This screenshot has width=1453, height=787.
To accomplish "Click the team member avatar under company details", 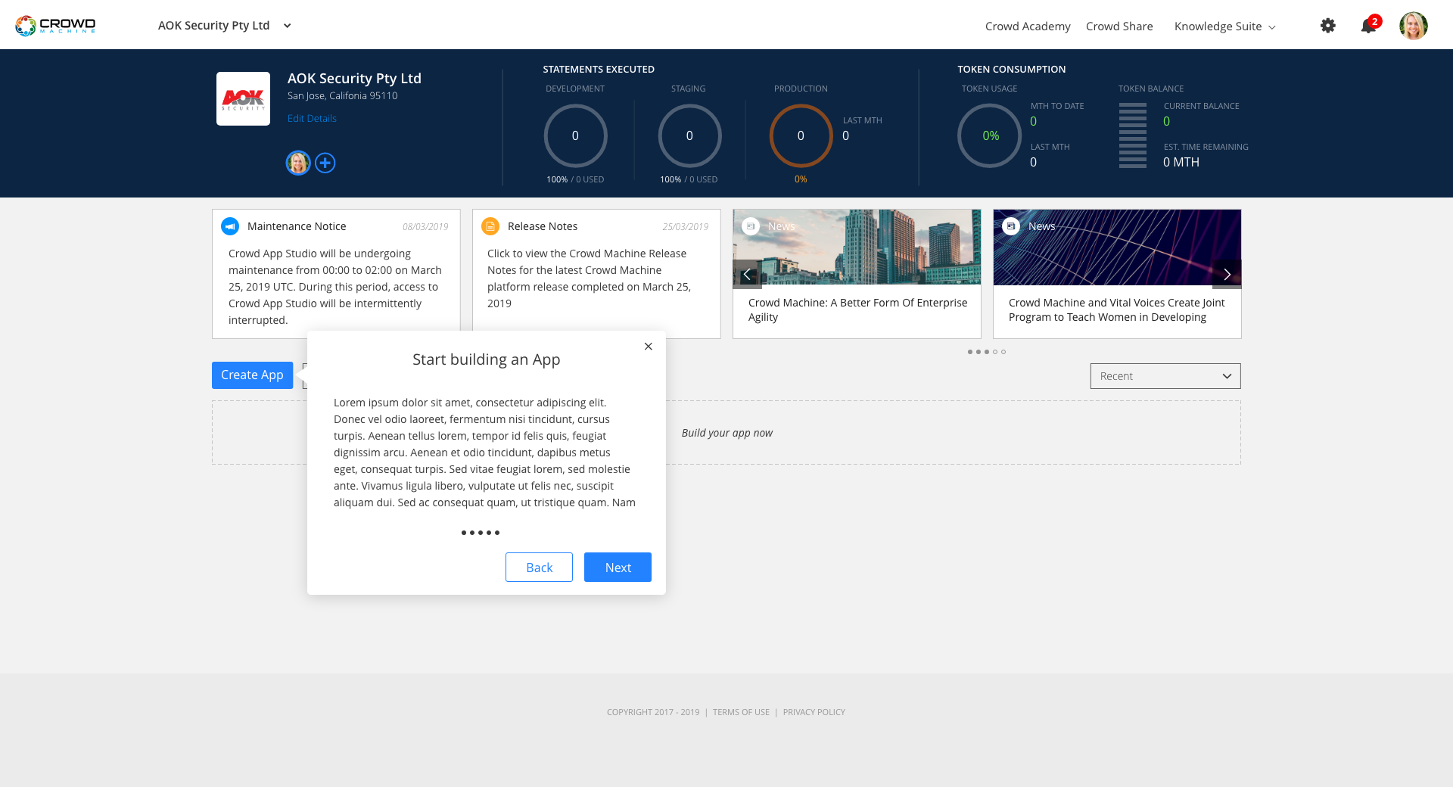I will (298, 163).
